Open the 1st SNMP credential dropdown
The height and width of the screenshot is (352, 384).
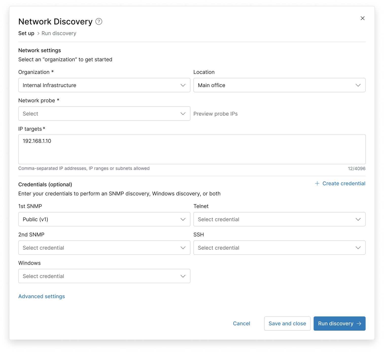pos(104,219)
